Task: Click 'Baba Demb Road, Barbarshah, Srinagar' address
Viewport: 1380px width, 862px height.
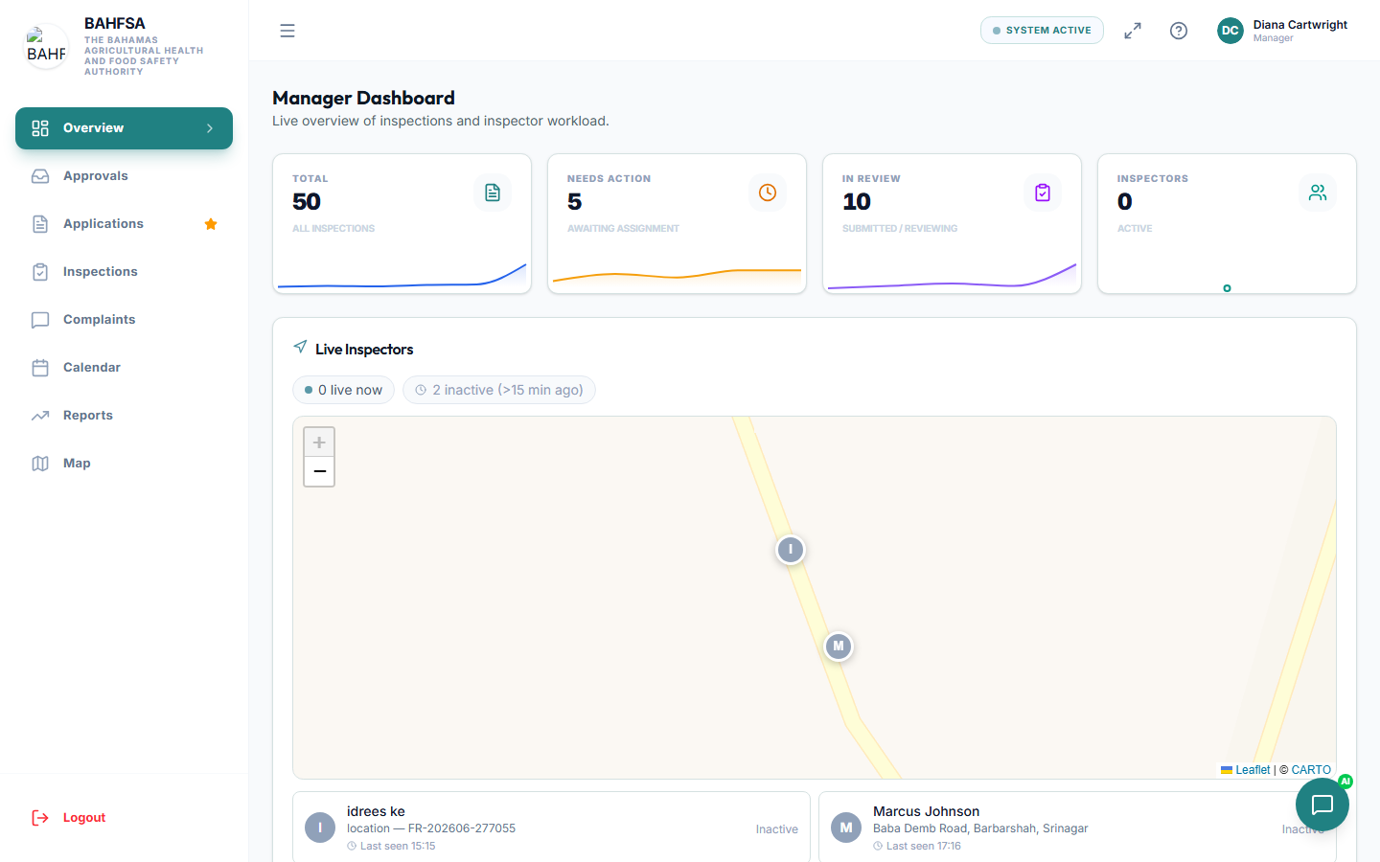Action: [x=980, y=828]
